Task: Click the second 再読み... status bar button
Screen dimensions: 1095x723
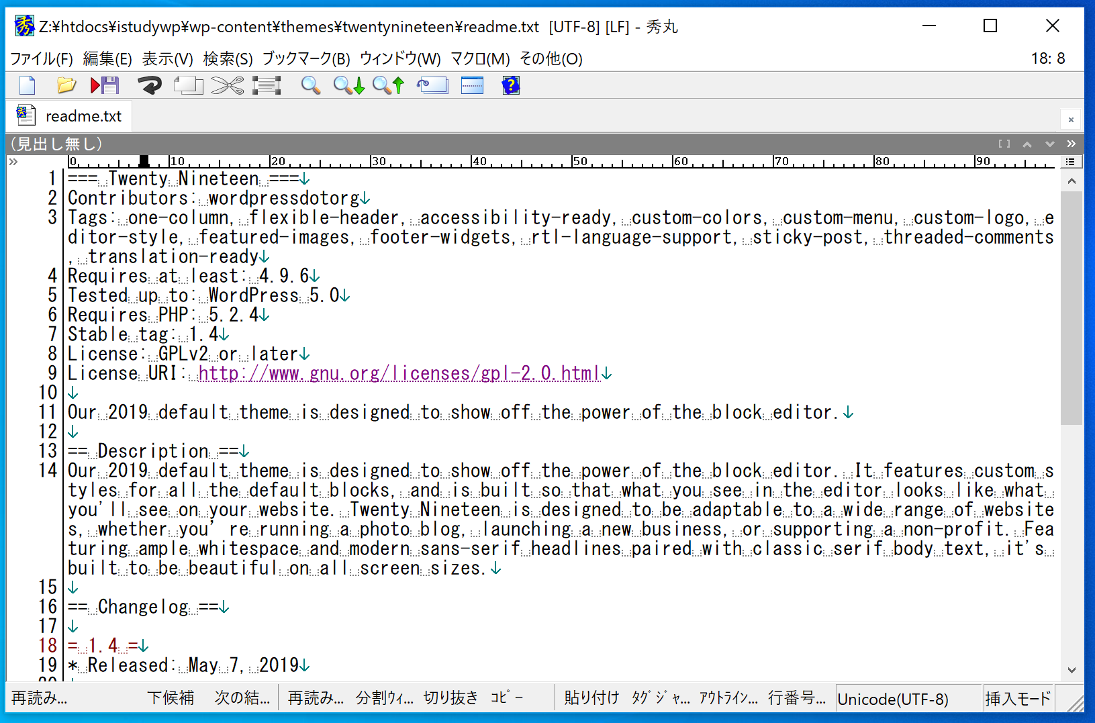Action: (x=316, y=698)
